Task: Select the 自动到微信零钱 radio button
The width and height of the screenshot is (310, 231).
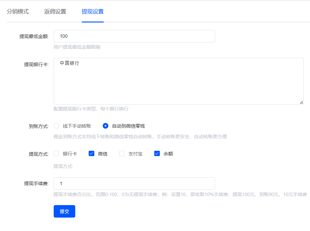Action: pos(105,126)
